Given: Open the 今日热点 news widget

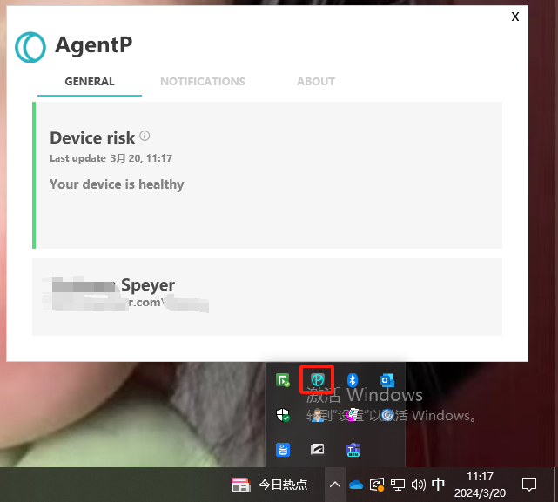Looking at the screenshot, I should [x=269, y=485].
